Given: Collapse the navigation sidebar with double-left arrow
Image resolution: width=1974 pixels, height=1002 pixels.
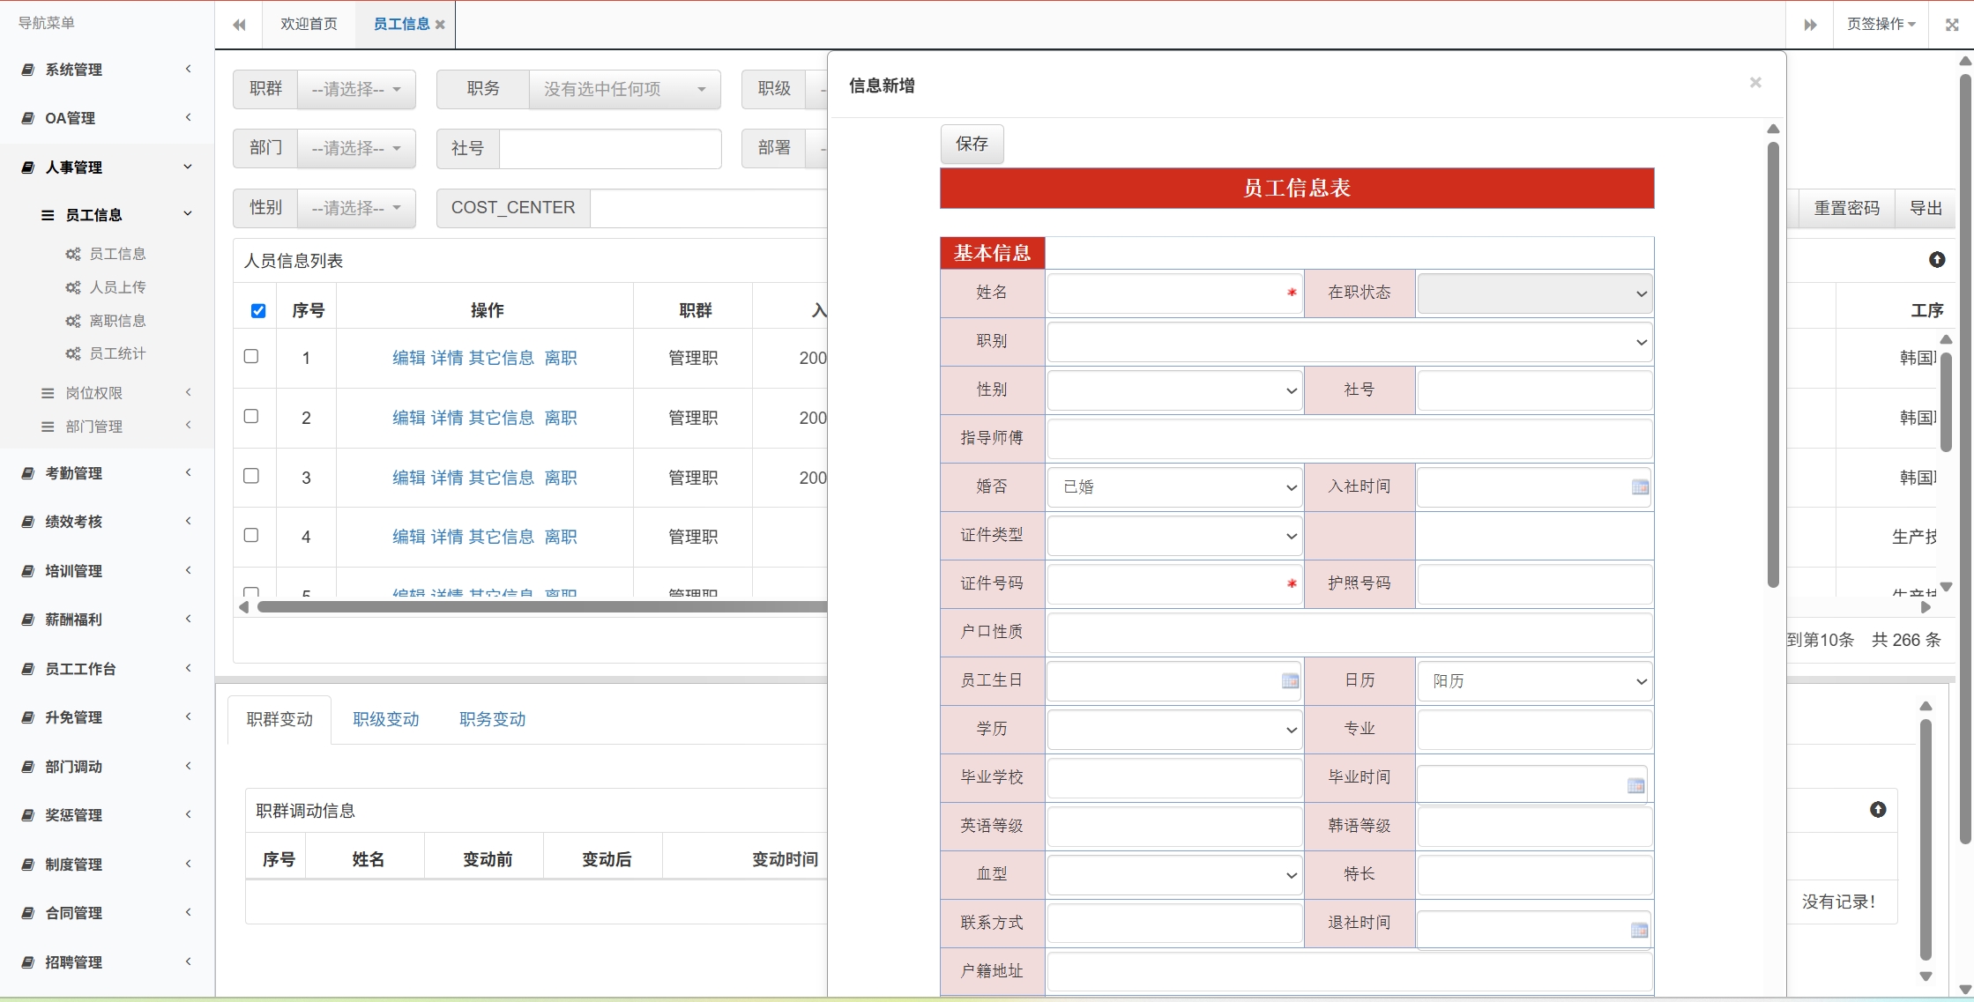Looking at the screenshot, I should (x=238, y=25).
